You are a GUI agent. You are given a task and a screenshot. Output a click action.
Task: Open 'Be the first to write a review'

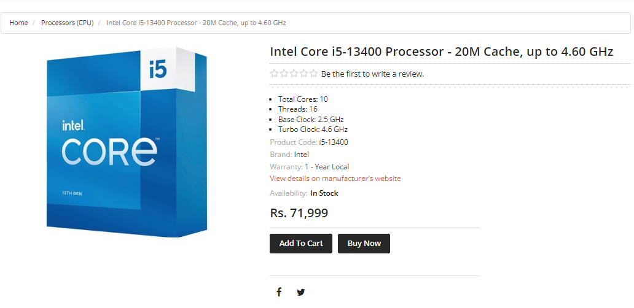pyautogui.click(x=372, y=74)
